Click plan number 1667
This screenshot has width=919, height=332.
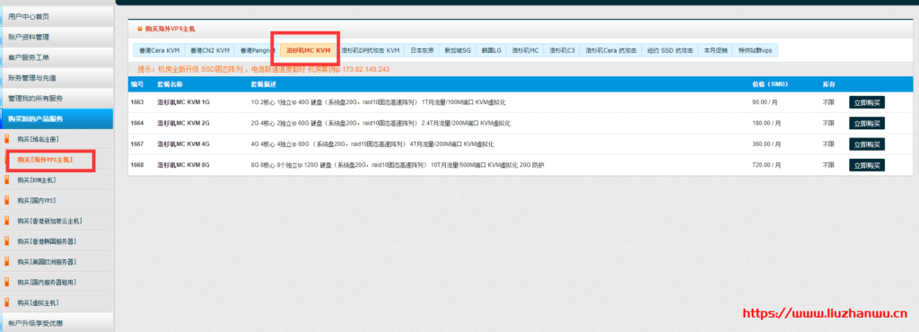coord(137,144)
